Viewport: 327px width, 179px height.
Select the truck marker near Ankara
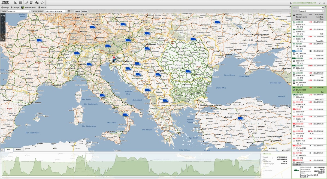click(x=241, y=119)
